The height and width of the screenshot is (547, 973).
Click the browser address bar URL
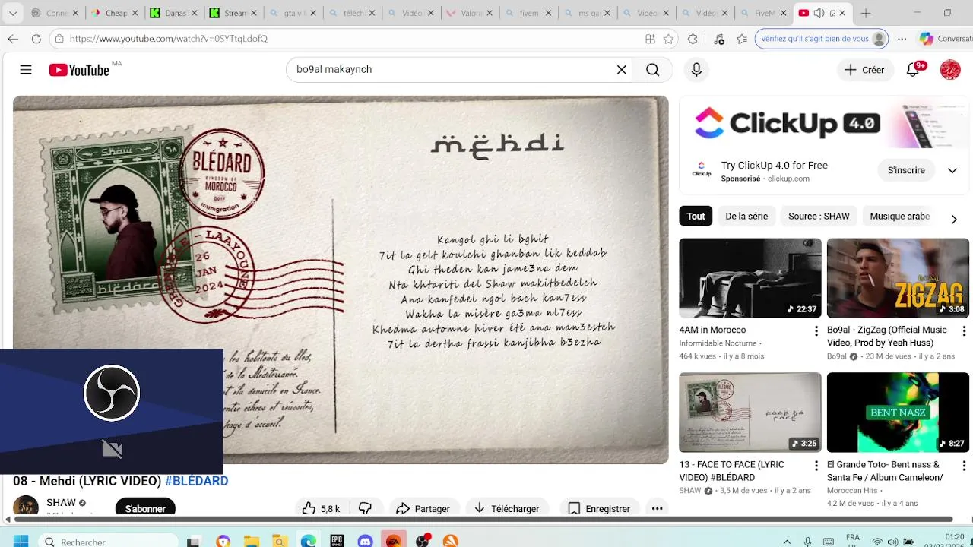pos(168,39)
